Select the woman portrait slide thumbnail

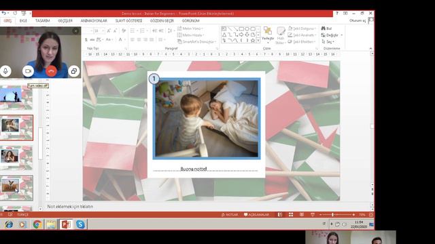coord(16,158)
